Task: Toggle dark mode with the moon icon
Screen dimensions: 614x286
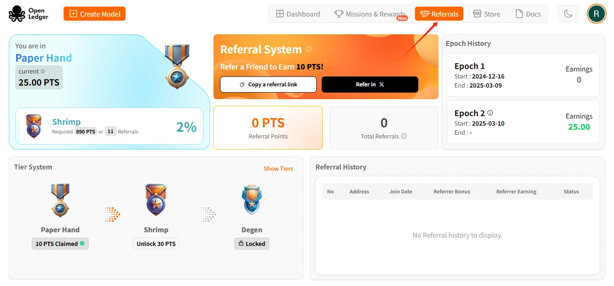Action: pyautogui.click(x=568, y=14)
